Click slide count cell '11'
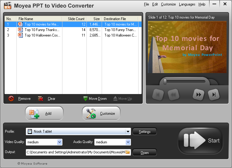This screenshot has height=168, width=232. pyautogui.click(x=83, y=35)
